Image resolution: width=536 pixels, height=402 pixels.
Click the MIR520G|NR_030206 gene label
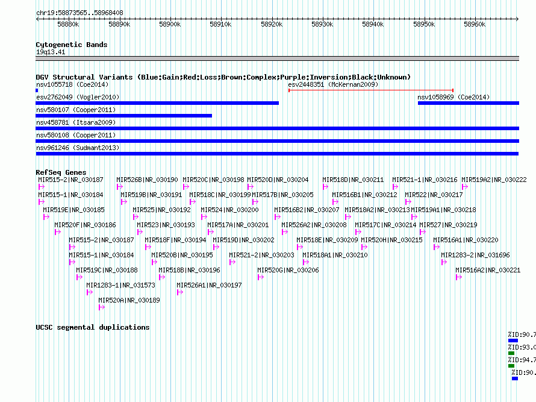click(x=288, y=270)
